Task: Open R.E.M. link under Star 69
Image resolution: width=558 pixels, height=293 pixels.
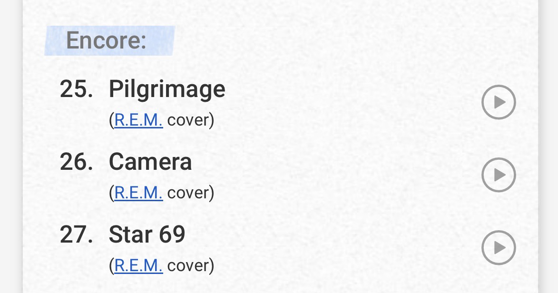Action: tap(138, 265)
